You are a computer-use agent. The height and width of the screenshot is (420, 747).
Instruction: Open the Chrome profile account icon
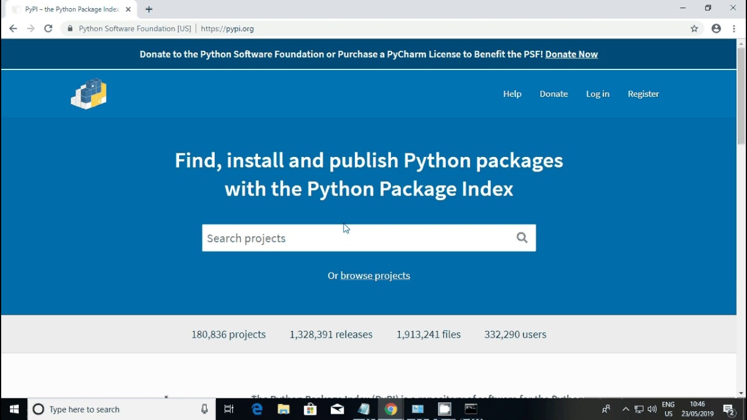click(716, 29)
